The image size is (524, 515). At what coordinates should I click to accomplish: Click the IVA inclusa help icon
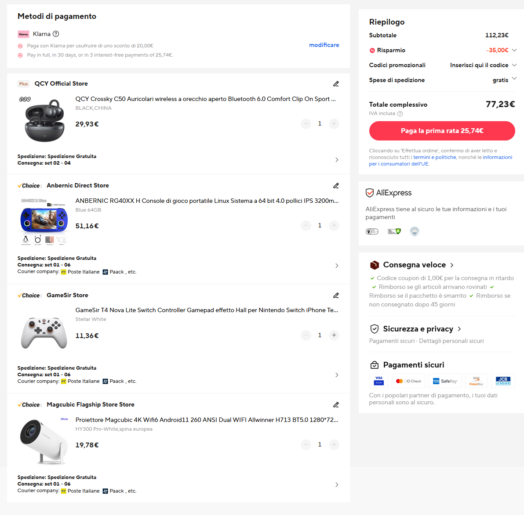[400, 114]
